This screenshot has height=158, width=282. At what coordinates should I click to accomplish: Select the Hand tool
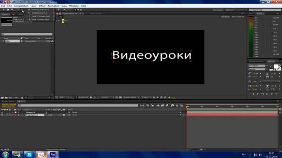[x=8, y=10]
